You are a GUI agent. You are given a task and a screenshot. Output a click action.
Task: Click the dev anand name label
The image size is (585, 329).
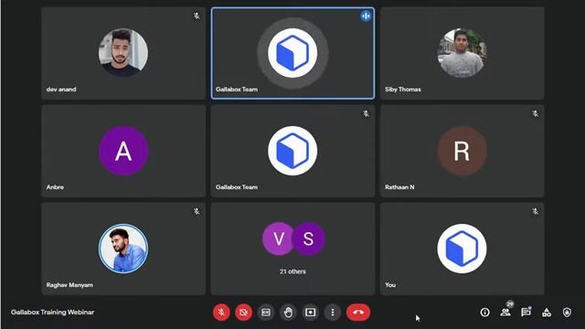[61, 90]
